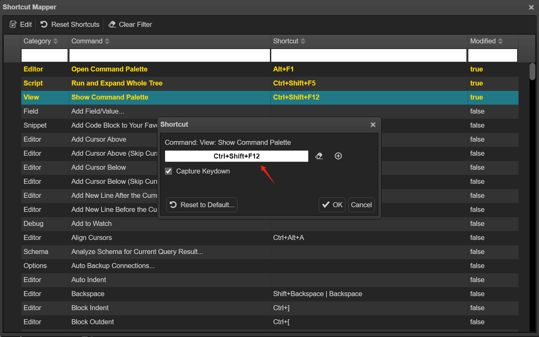Click the Alt+F1 shortcut cell
Viewport: 539px width, 337px height.
[x=369, y=69]
